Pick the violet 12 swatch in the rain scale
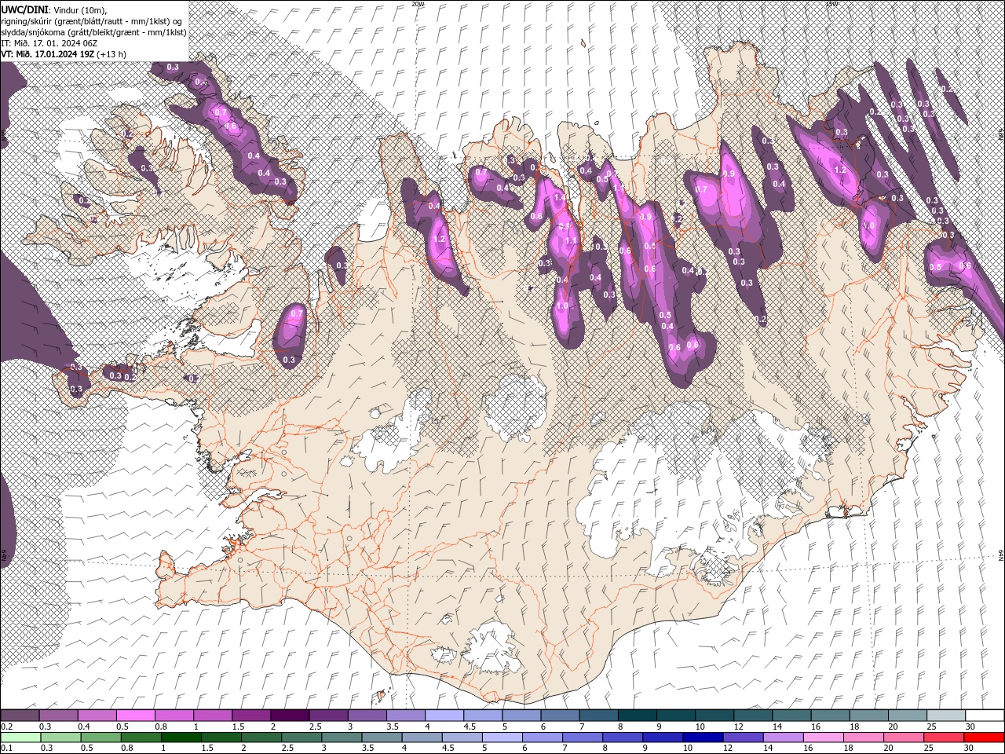Screen dimensions: 1005x754 click(743, 737)
